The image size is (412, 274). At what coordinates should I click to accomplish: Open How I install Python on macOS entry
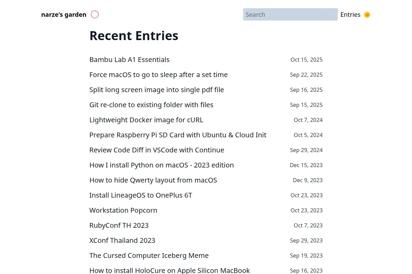162,165
